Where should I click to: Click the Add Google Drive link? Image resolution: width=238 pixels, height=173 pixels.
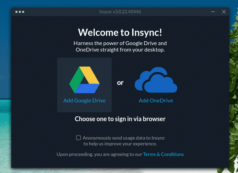click(x=84, y=101)
